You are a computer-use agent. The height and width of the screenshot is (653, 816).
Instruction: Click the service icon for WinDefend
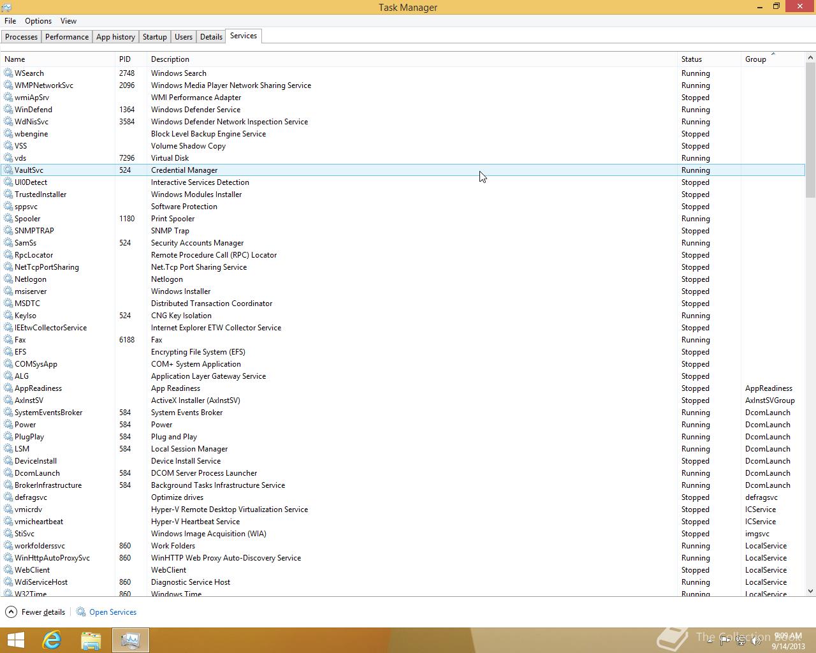[8, 110]
